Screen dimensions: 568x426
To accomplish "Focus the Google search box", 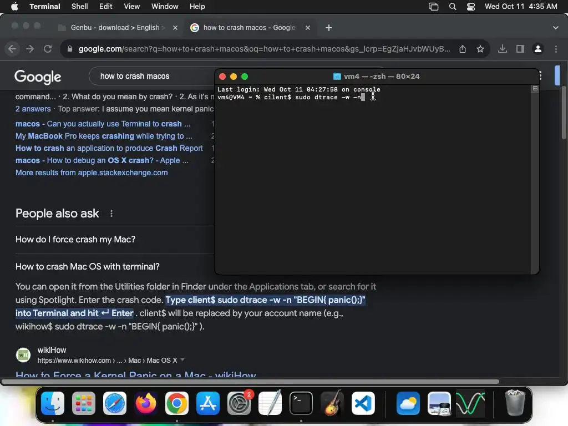I will (152, 76).
